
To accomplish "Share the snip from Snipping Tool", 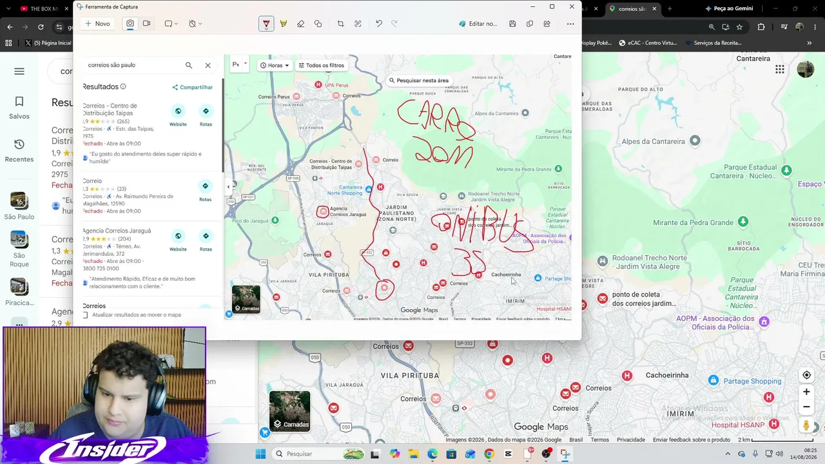I will click(547, 24).
